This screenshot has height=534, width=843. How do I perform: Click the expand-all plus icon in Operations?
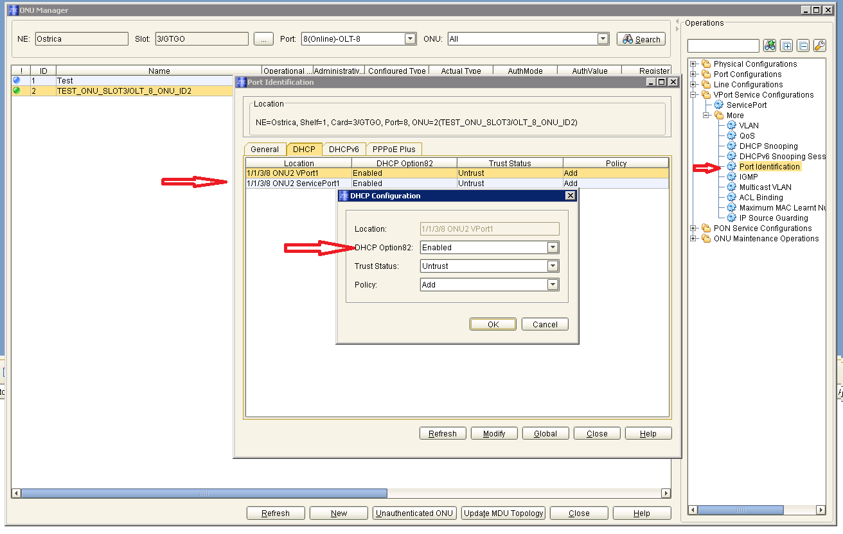coord(786,46)
